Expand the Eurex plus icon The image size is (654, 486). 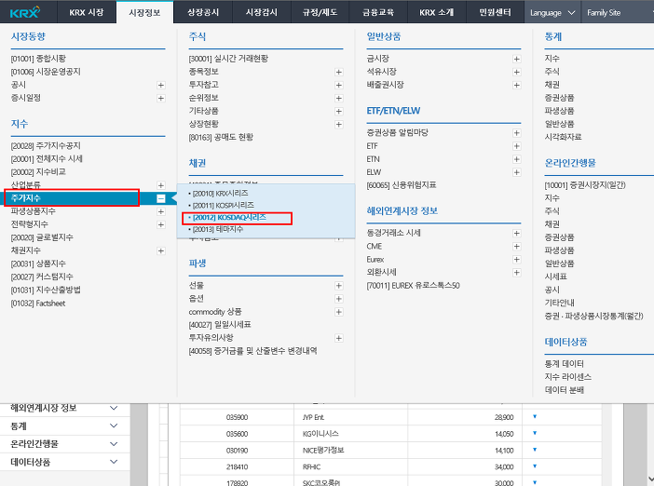point(516,260)
